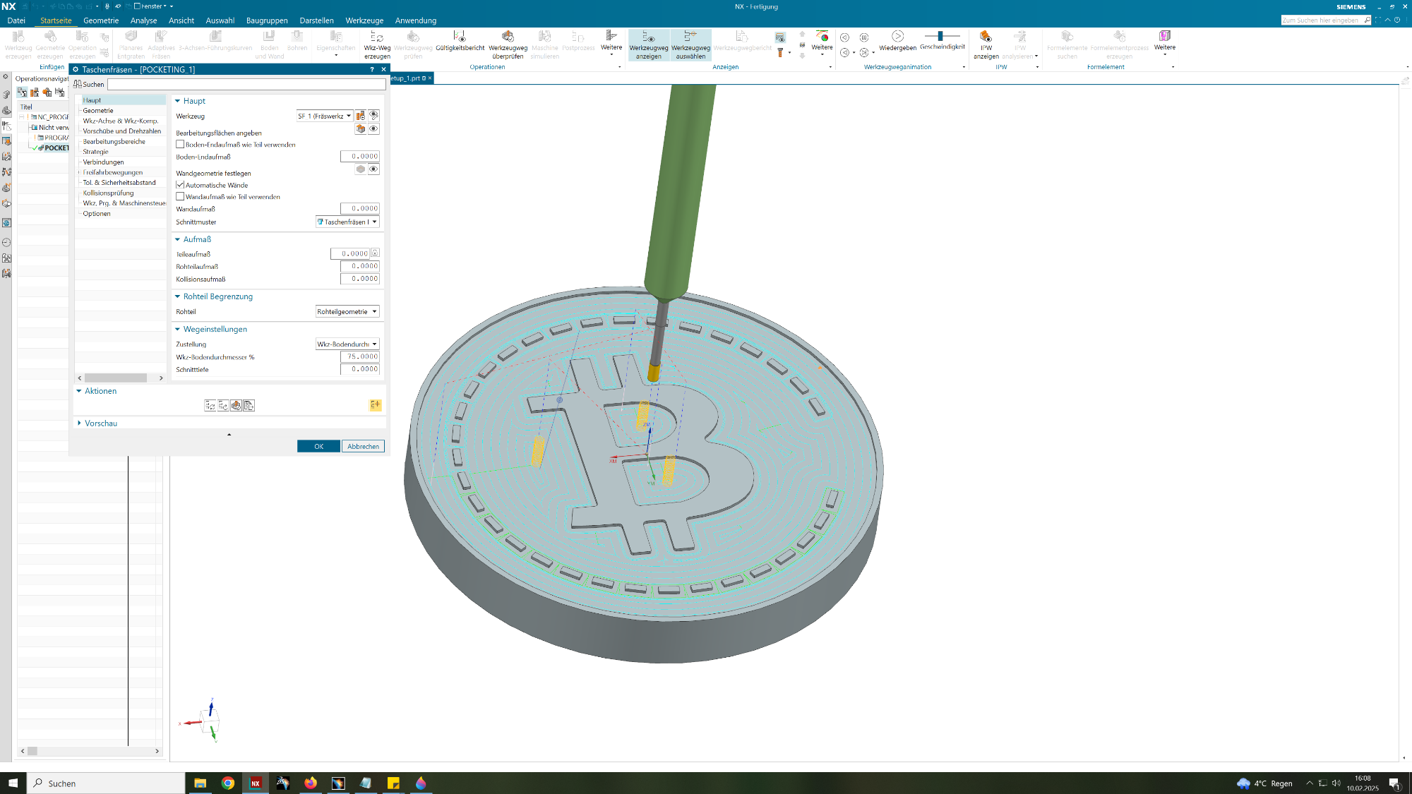Click the list toolpath icon under Aktionen
1412x794 pixels.
[x=249, y=405]
